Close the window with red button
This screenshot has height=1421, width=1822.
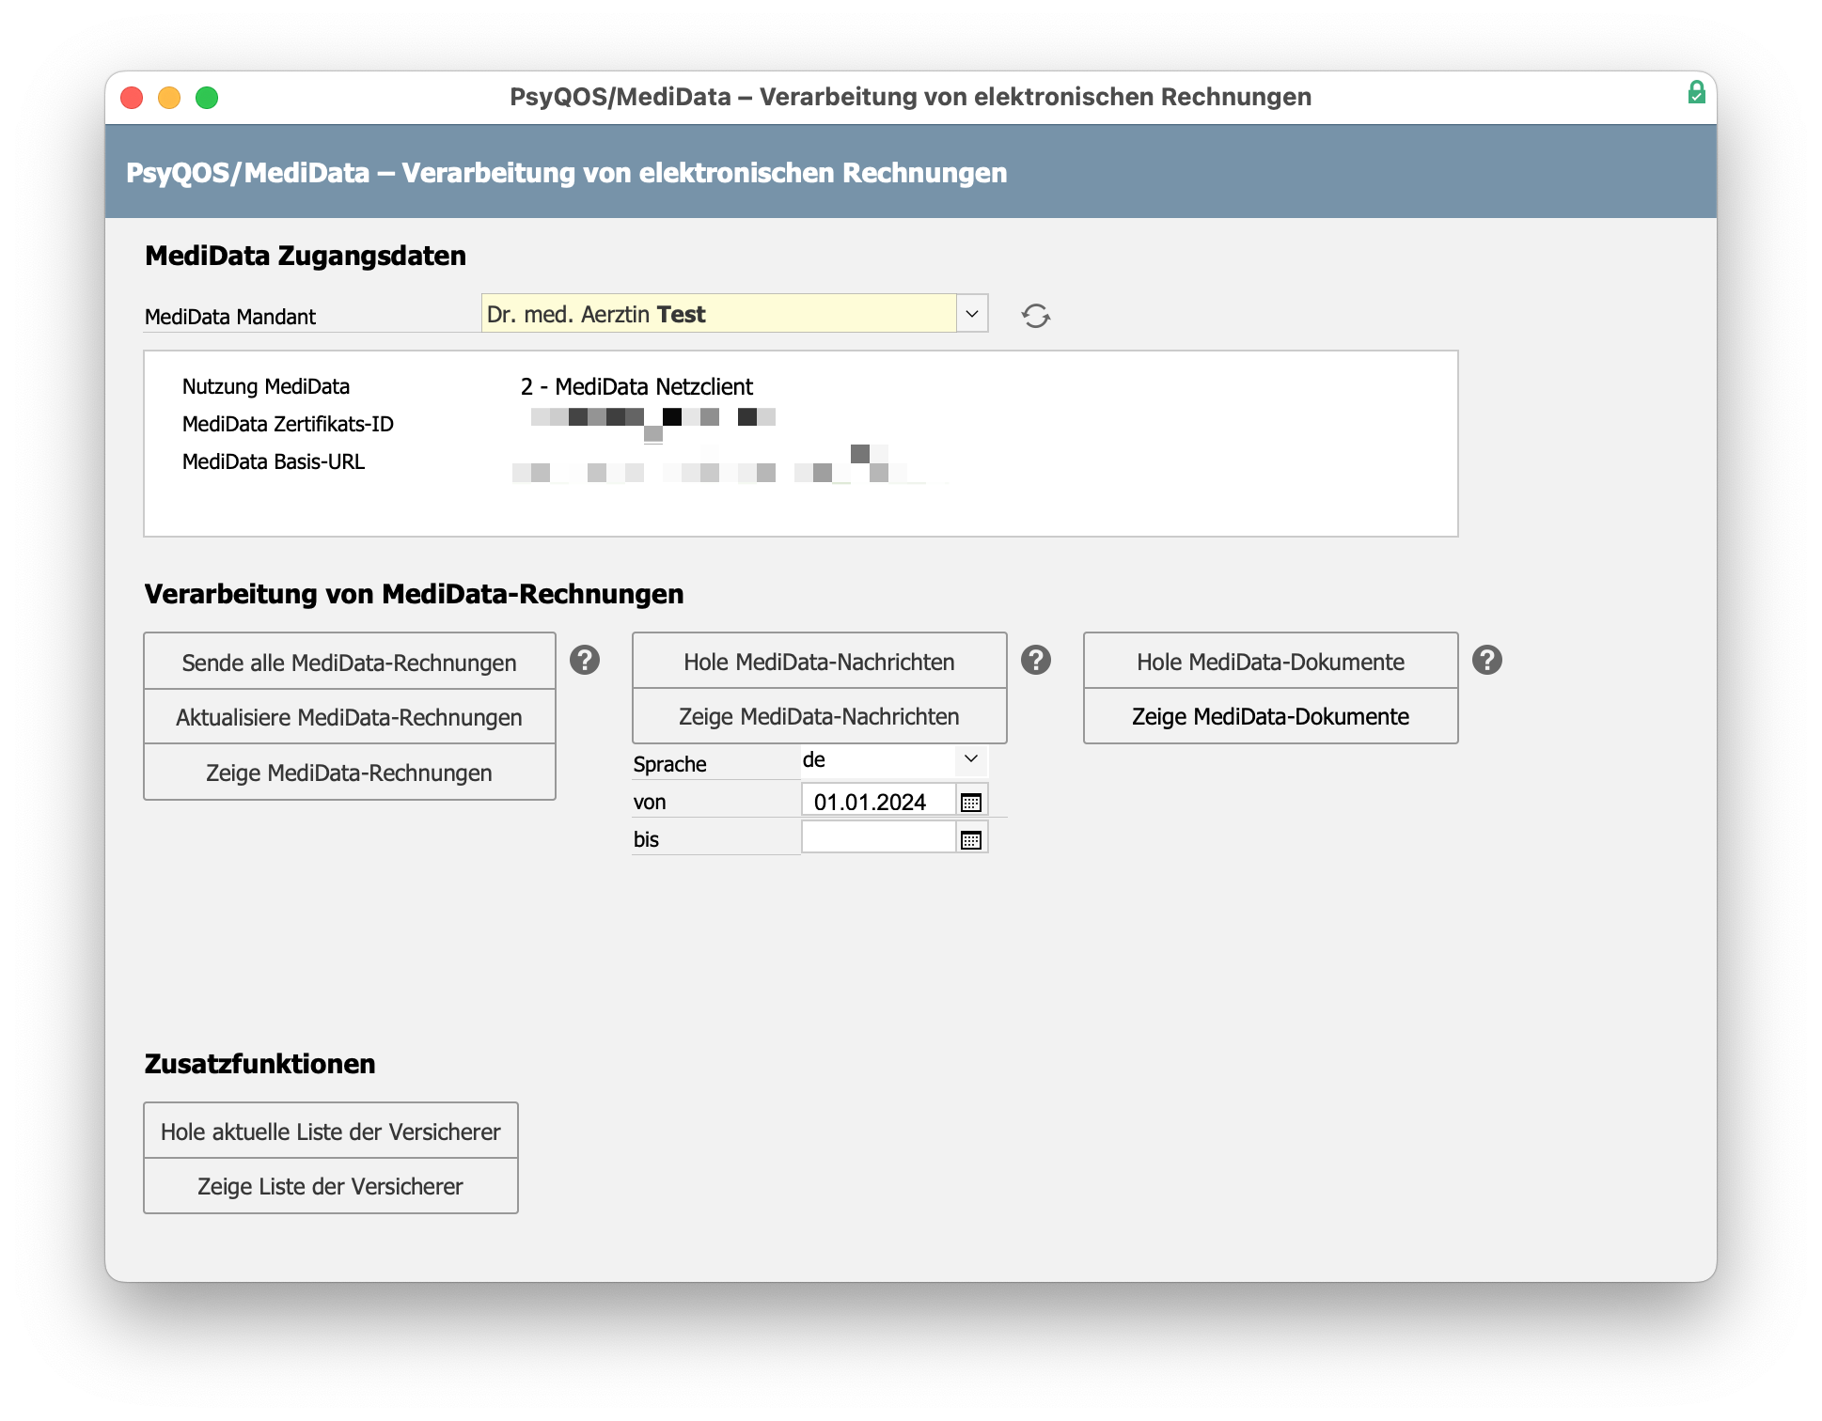point(132,98)
